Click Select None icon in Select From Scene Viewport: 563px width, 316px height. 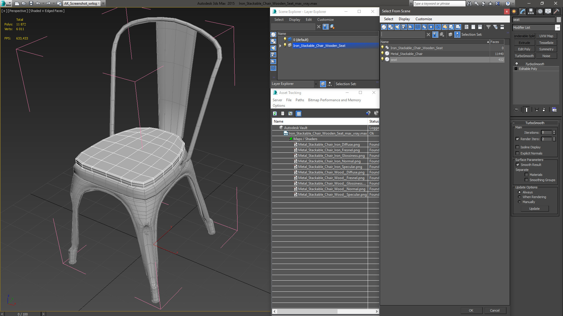tap(473, 27)
